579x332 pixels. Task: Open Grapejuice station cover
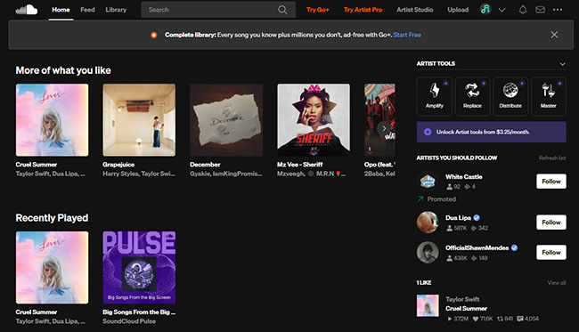coord(139,120)
